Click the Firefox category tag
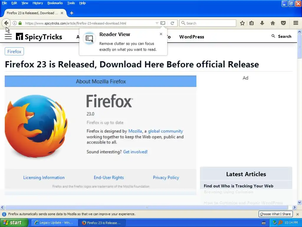Image resolution: width=302 pixels, height=227 pixels. [14, 51]
